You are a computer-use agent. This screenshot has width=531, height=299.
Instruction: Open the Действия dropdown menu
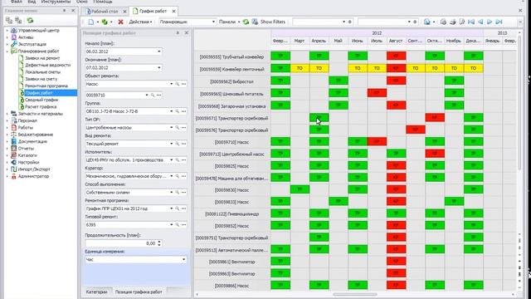(140, 22)
